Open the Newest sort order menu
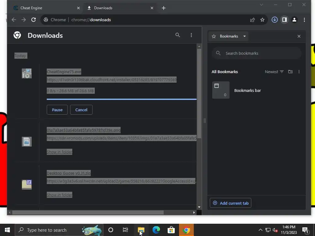 [x=274, y=72]
